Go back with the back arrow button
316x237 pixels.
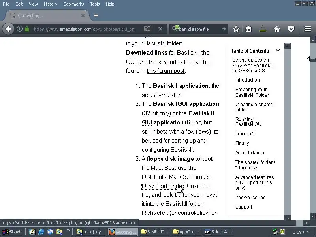8,29
